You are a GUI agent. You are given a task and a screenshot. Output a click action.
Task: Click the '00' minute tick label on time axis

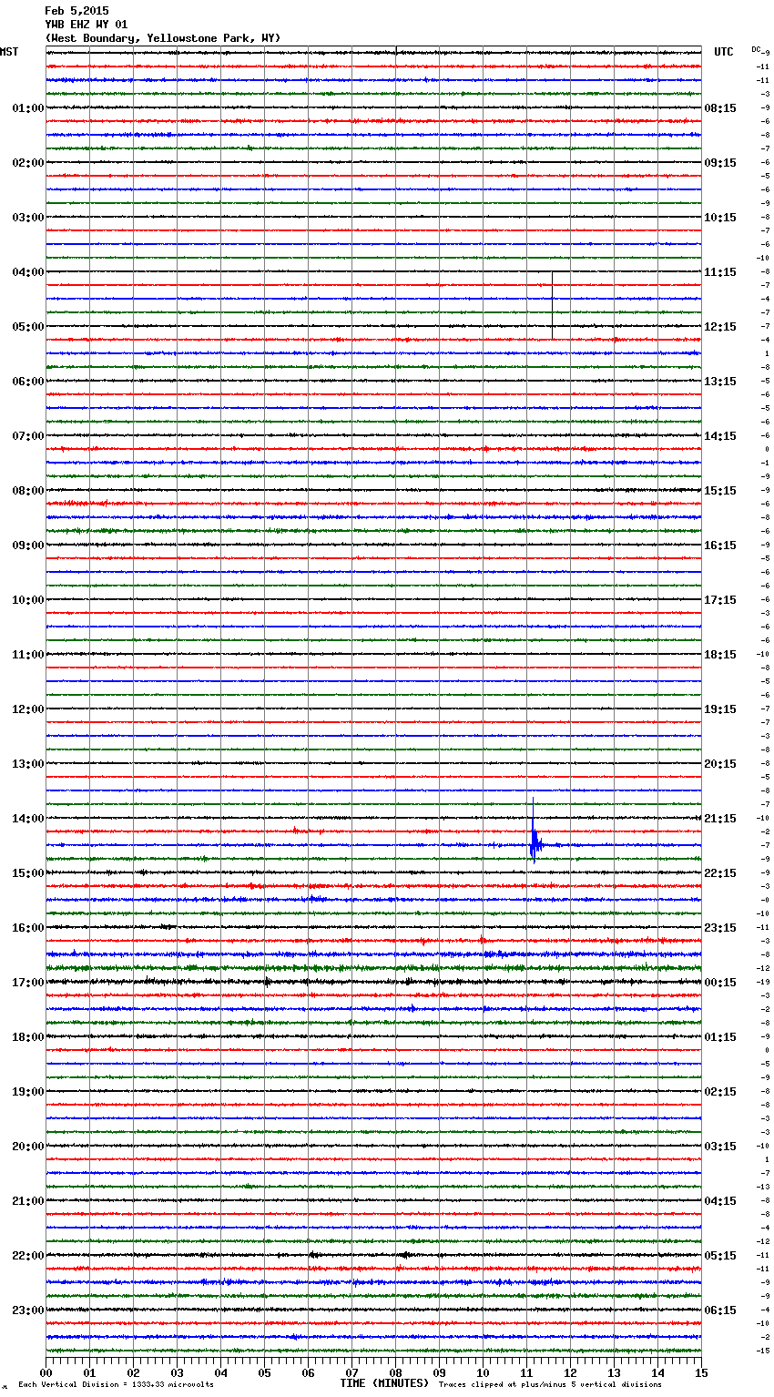coord(46,1372)
